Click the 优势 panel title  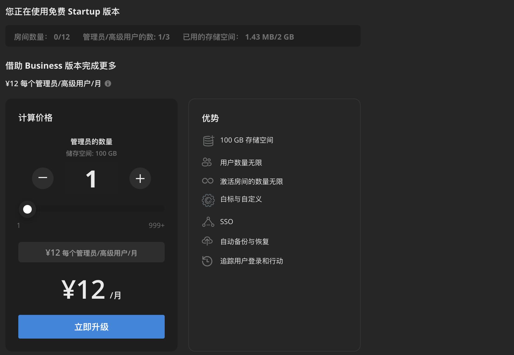click(210, 118)
